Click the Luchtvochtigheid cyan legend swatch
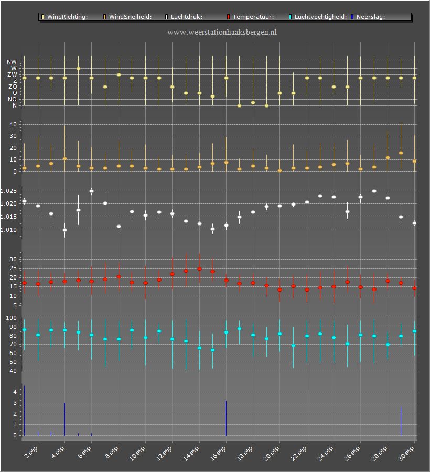 tap(291, 17)
